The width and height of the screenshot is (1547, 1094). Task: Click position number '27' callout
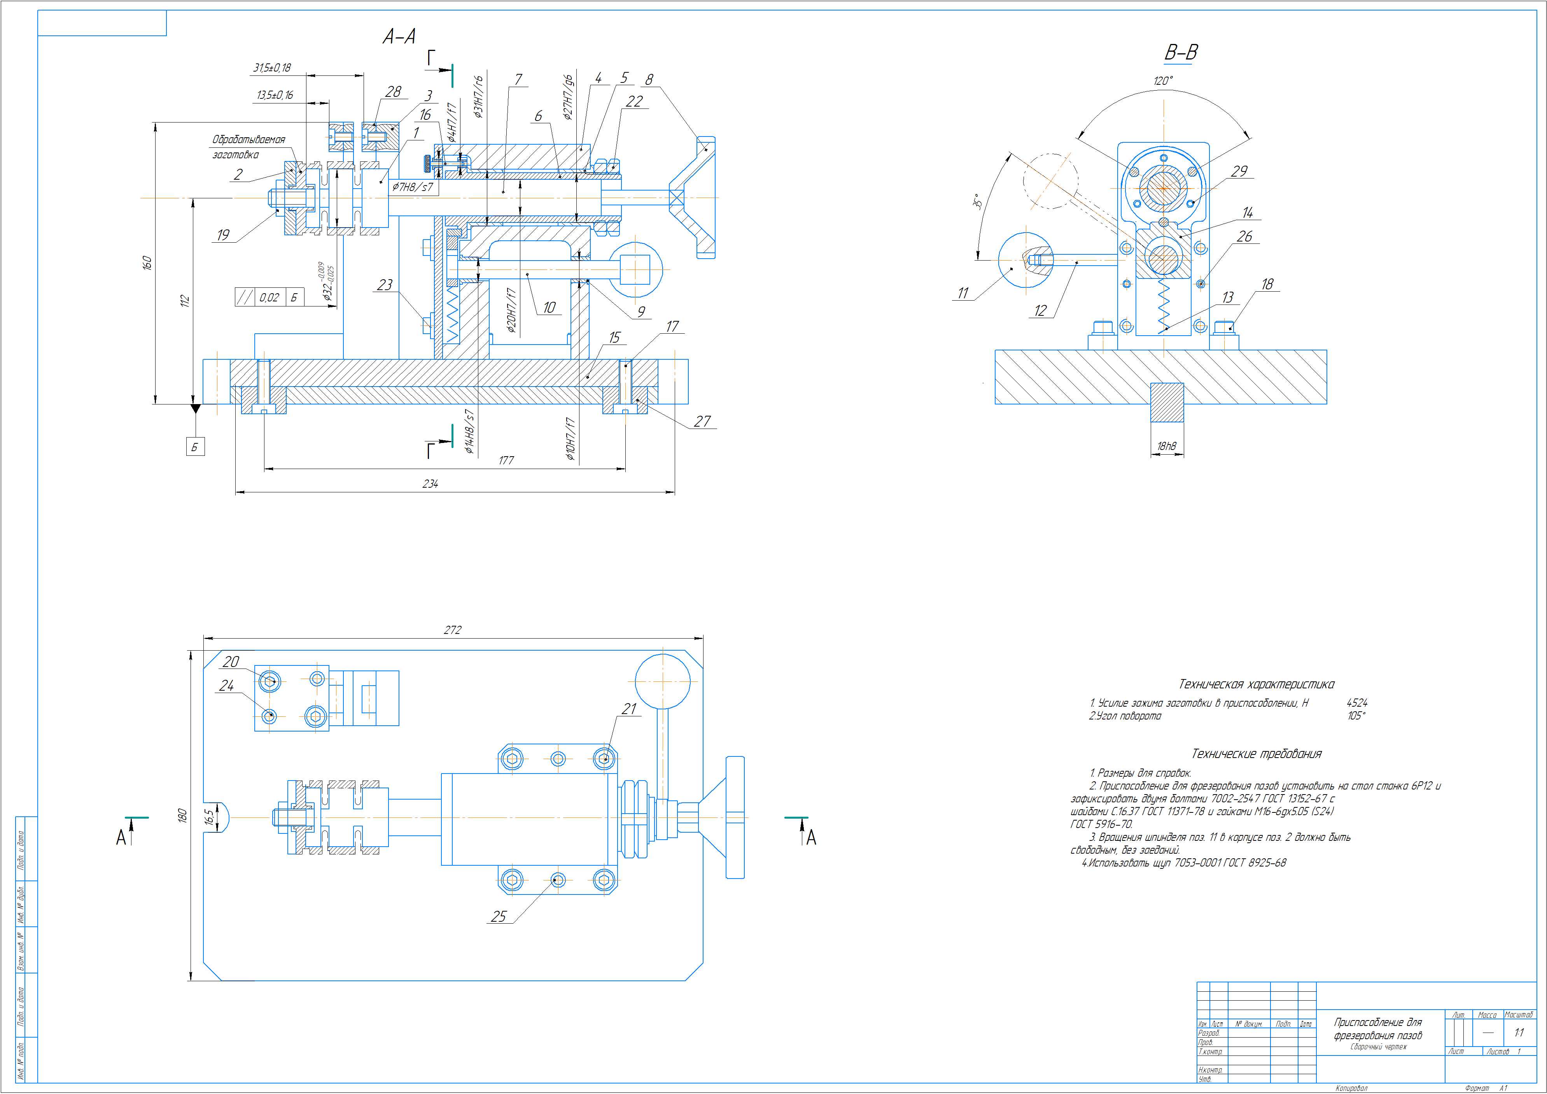pos(703,421)
